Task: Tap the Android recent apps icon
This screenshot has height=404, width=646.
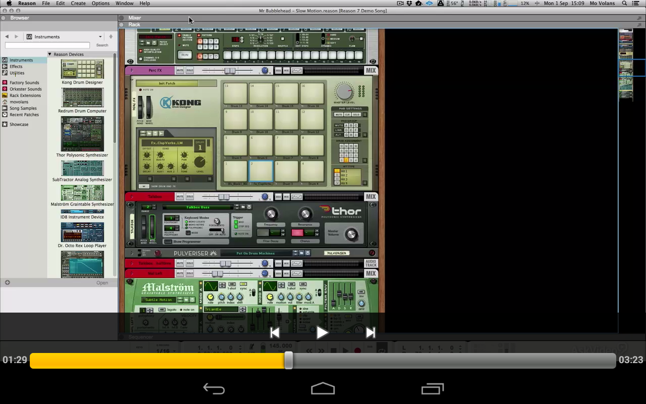Action: (432, 389)
